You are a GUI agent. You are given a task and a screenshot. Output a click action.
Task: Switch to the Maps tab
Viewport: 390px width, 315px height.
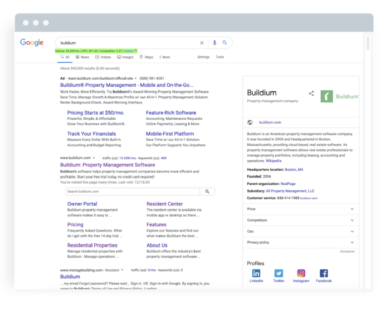(x=146, y=57)
